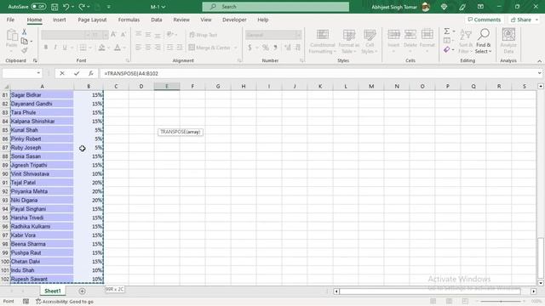
Task: Switch to the View tab
Action: pos(206,20)
